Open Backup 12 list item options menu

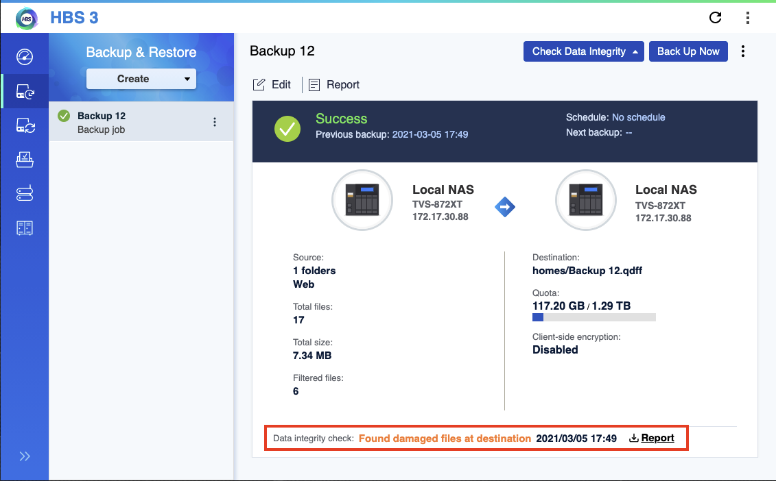pyautogui.click(x=215, y=122)
